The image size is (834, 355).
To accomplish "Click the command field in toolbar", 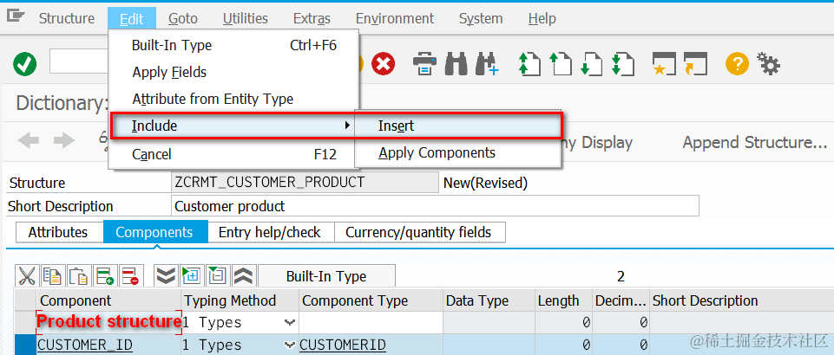I will [x=79, y=62].
